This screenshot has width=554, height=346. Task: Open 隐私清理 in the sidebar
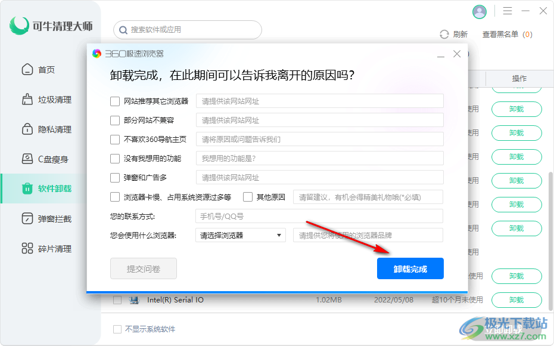[46, 129]
